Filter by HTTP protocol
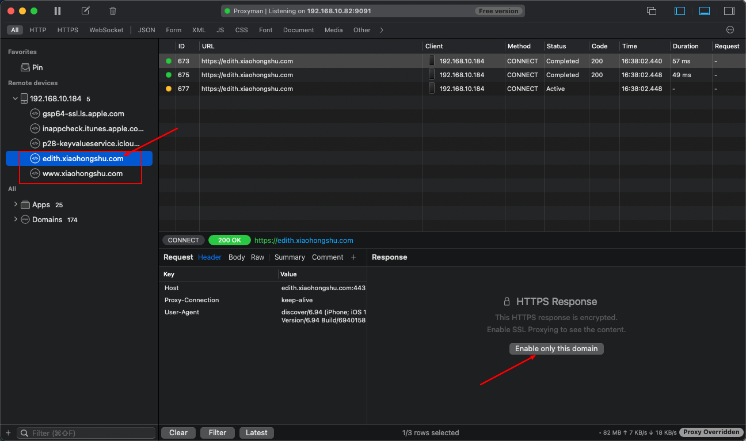Screen dimensions: 746x441 coord(38,30)
